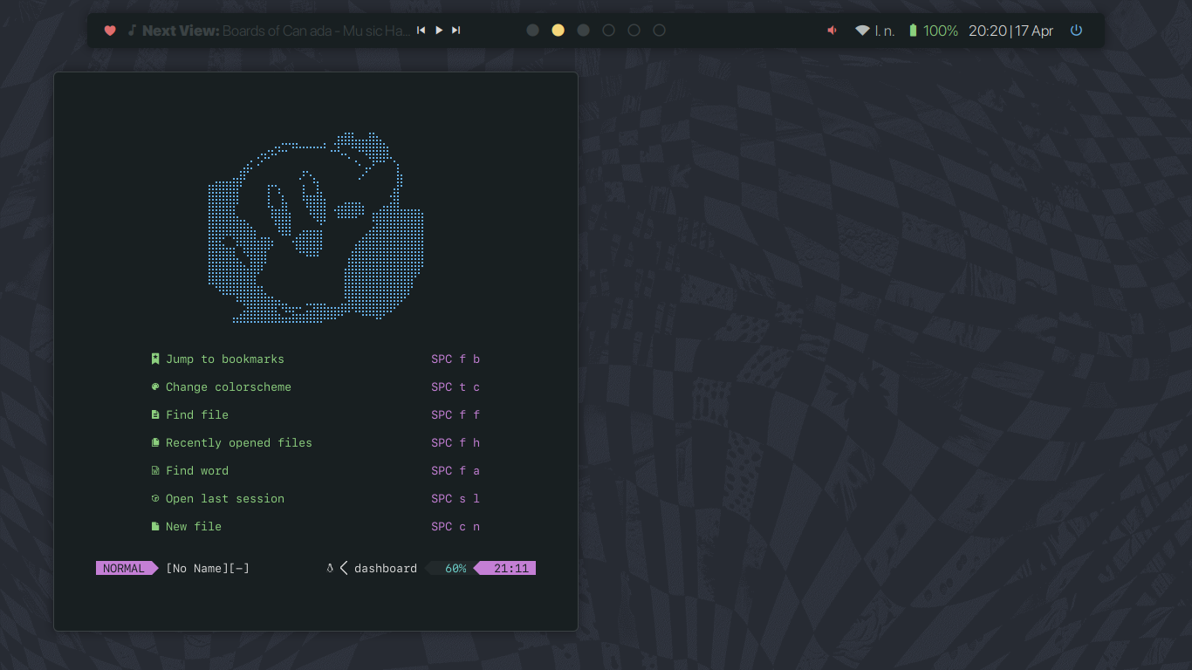
Task: Click the 60% statusline position
Action: (x=456, y=568)
